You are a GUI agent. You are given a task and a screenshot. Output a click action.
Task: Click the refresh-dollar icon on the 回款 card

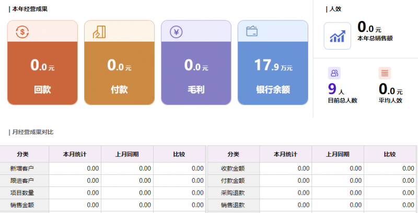point(22,32)
